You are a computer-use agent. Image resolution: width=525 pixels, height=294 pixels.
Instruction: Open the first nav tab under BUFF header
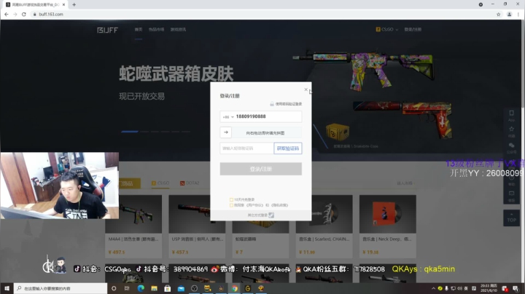[139, 29]
